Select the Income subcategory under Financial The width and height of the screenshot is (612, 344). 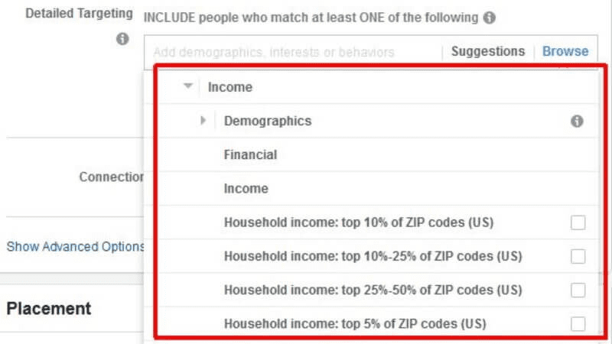tap(246, 188)
